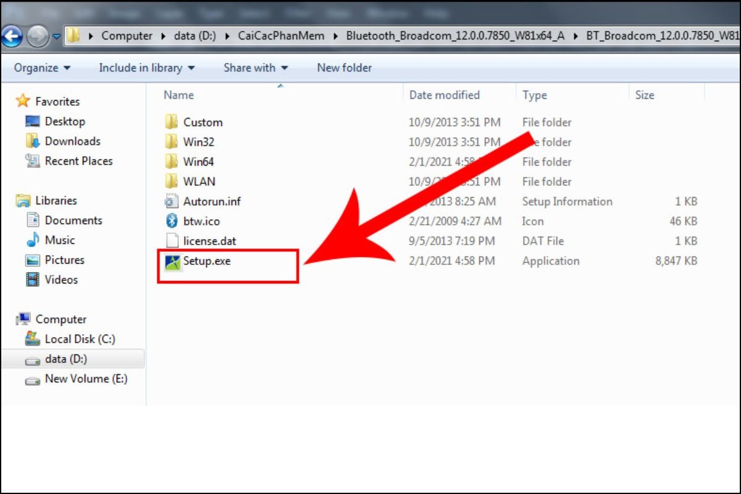Click the Music note icon
The width and height of the screenshot is (741, 494).
click(x=33, y=240)
